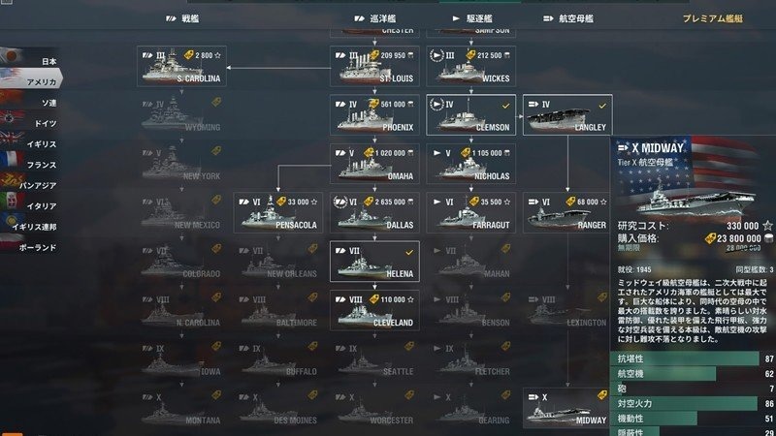The image size is (776, 436).
Task: Click the Helena researched checkmark
Action: coord(409,252)
